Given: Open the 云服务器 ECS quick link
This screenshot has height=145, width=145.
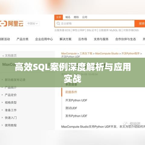Looking at the screenshot, I should (62, 30).
